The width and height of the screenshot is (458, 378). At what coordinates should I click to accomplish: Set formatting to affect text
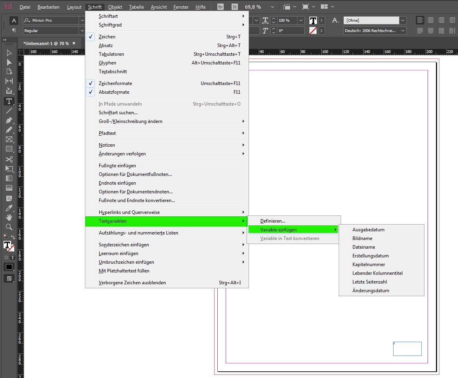pyautogui.click(x=12, y=257)
